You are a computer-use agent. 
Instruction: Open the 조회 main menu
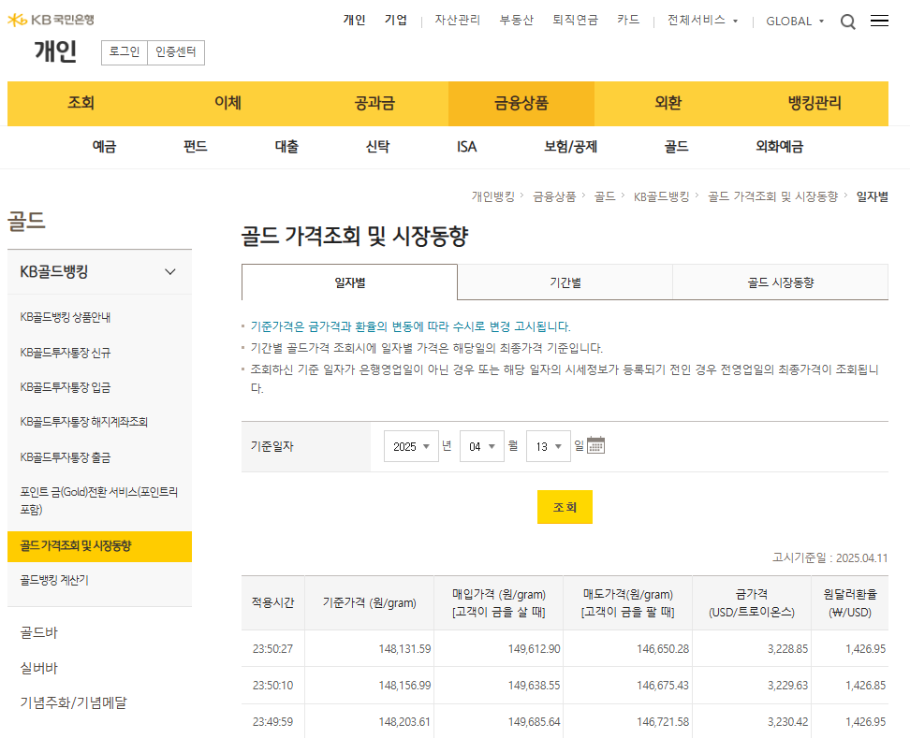(81, 103)
